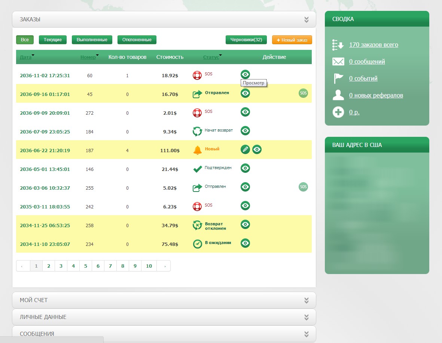Image resolution: width=442 pixels, height=343 pixels.
Task: Click the sent arrow icon of order 45
Action: click(x=197, y=94)
